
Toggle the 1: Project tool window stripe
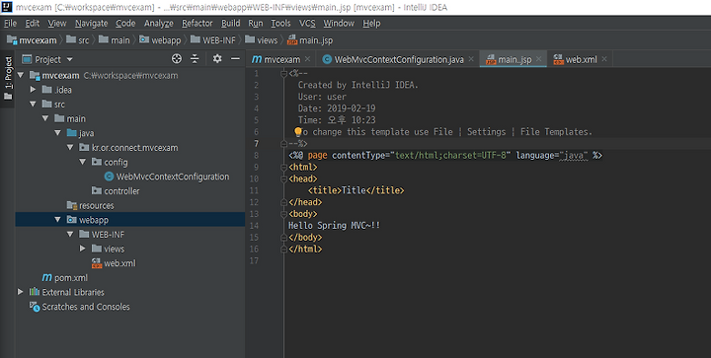coord(8,78)
